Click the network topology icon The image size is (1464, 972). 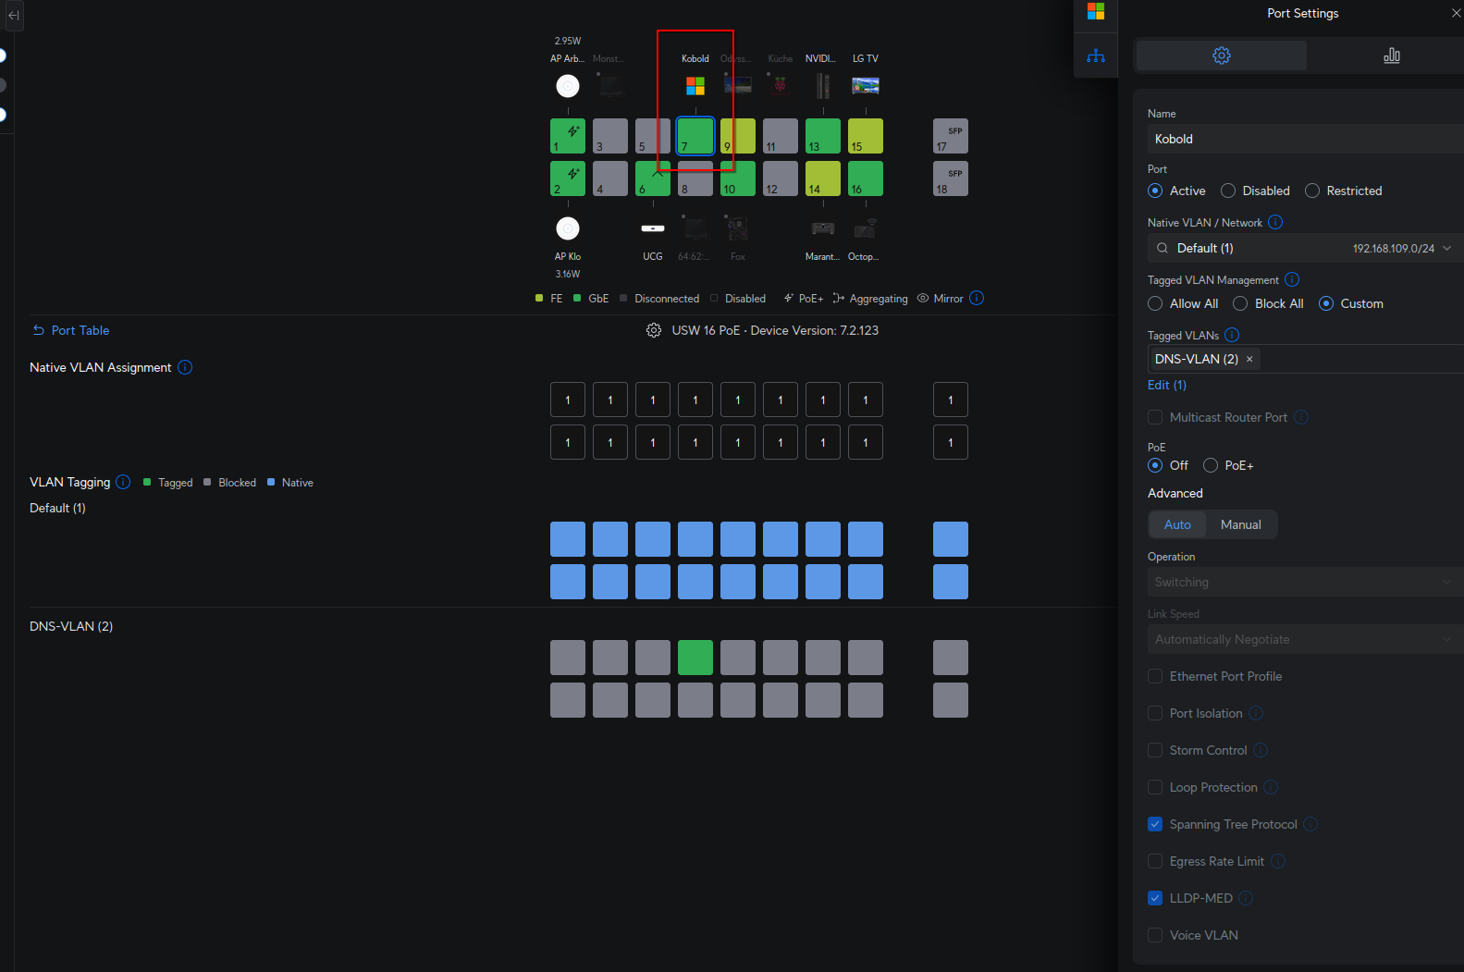click(x=1096, y=55)
